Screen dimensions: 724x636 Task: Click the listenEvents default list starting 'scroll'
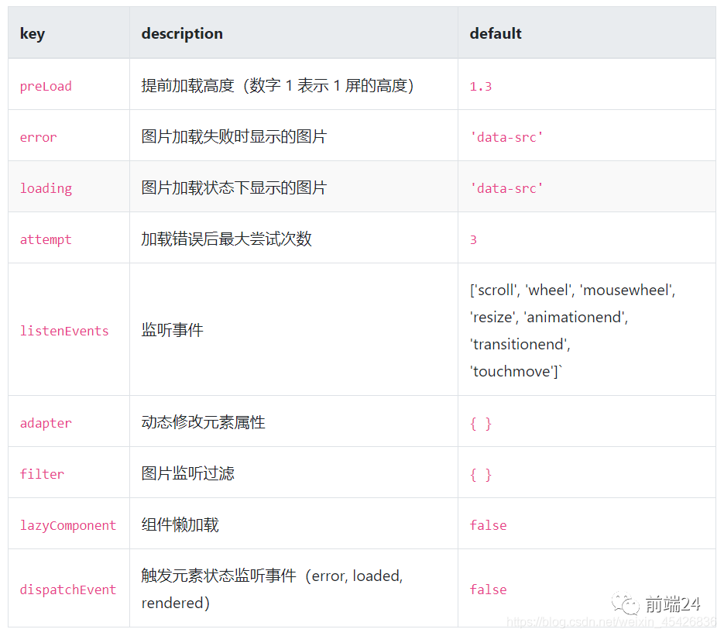tap(572, 331)
